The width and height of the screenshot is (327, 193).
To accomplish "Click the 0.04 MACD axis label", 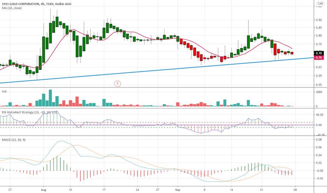I will 319,155.
